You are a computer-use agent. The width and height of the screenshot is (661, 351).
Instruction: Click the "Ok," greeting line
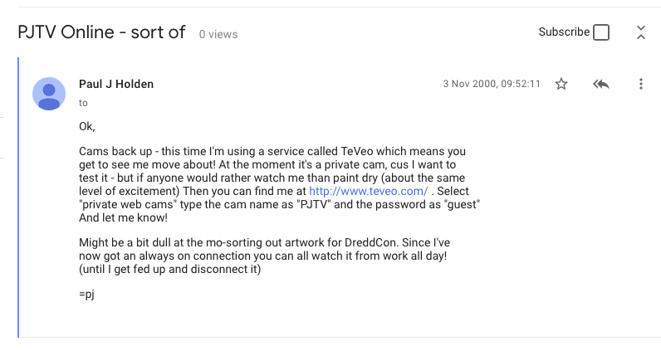[87, 126]
